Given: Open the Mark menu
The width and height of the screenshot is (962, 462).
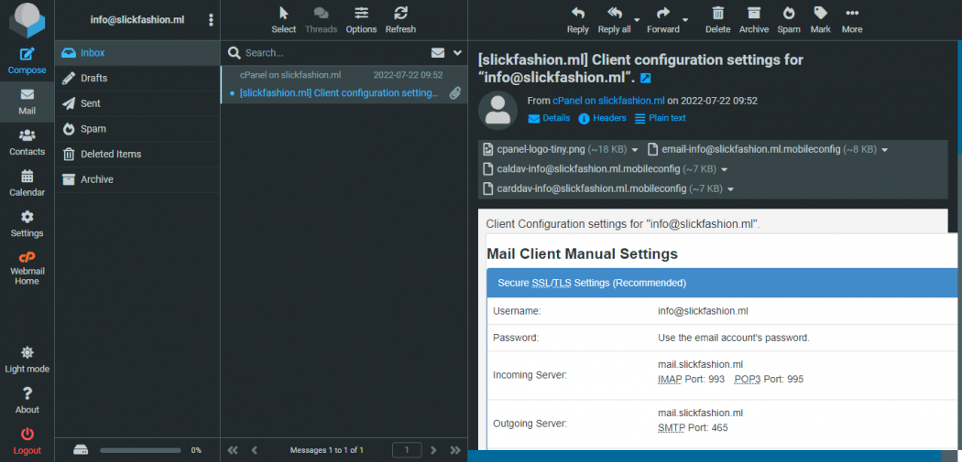Looking at the screenshot, I should tap(820, 20).
